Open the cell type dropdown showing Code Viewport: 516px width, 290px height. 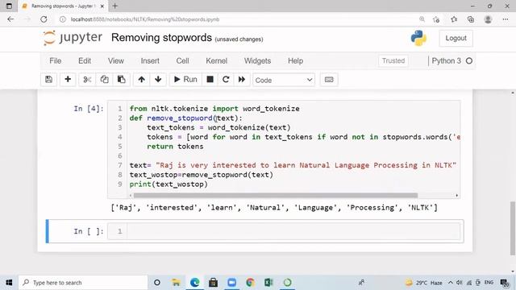(284, 80)
